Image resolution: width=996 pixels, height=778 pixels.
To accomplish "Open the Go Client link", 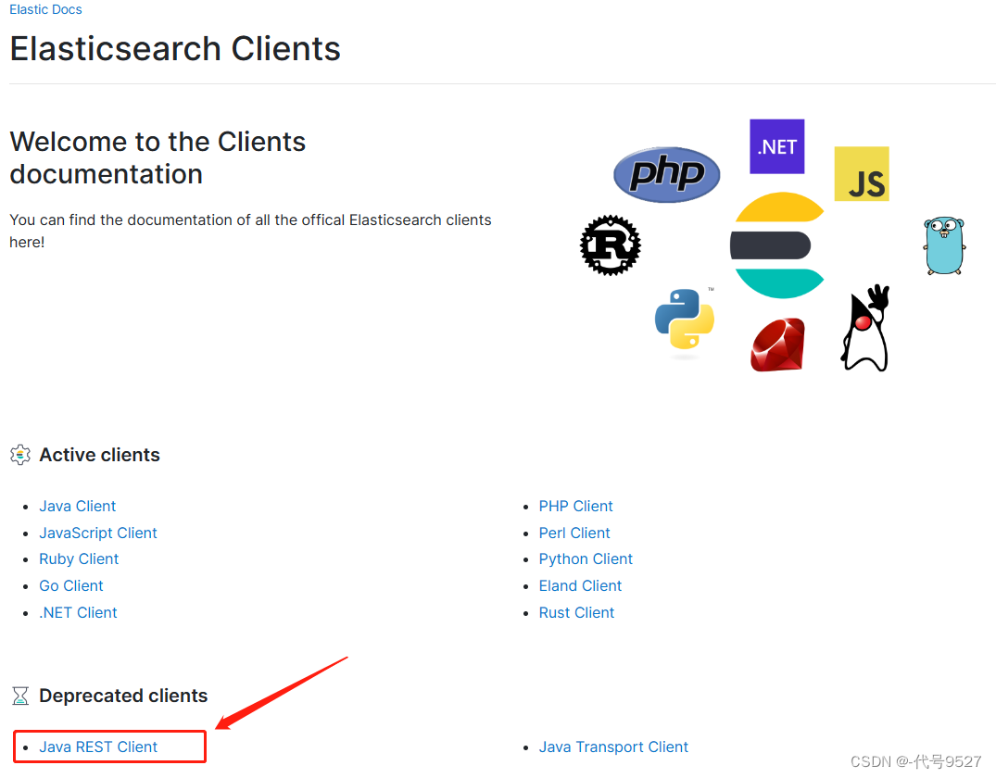I will [71, 585].
